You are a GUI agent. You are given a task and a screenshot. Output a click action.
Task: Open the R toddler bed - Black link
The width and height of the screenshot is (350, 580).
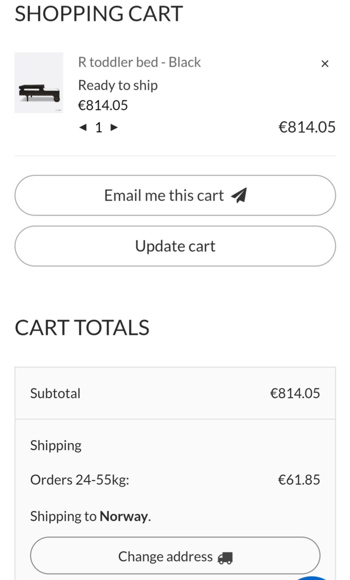139,62
